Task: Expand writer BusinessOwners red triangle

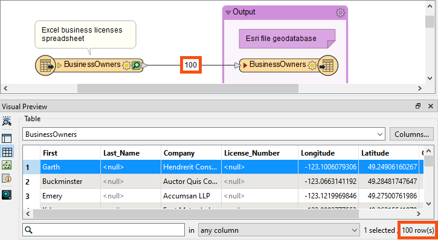Action: tap(245, 66)
